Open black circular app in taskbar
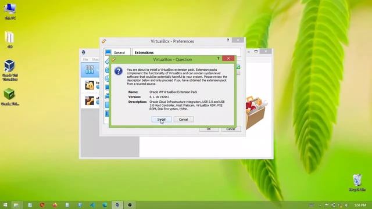372x209 pixels. coord(130,205)
